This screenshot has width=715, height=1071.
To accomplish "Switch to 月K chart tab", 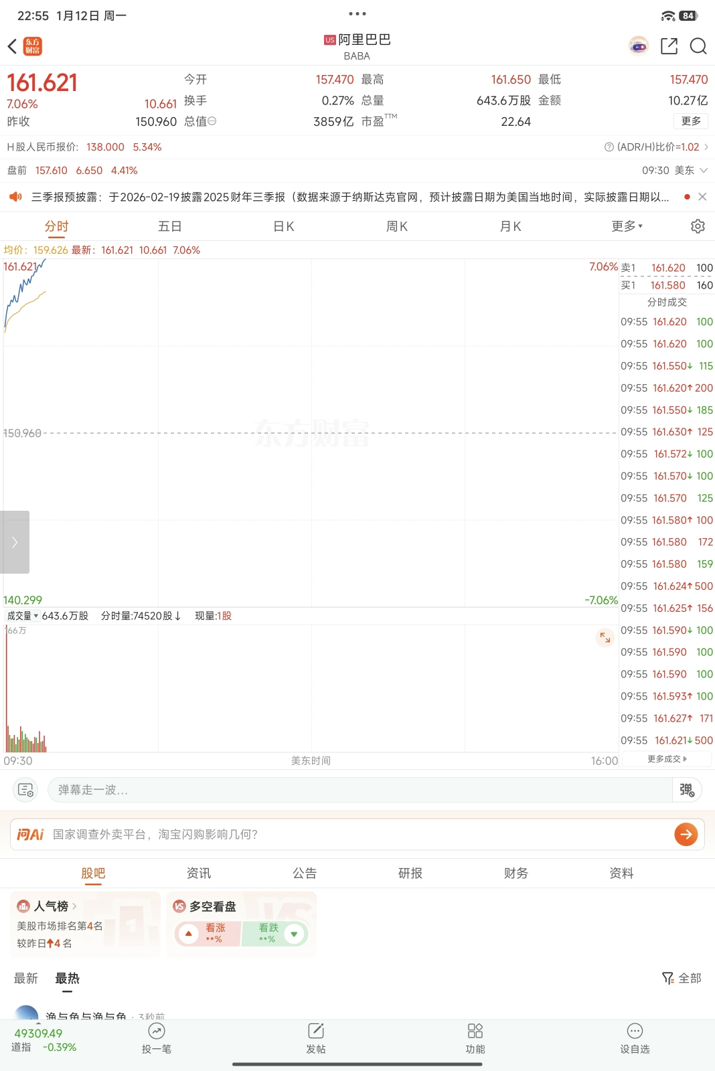I will (510, 226).
